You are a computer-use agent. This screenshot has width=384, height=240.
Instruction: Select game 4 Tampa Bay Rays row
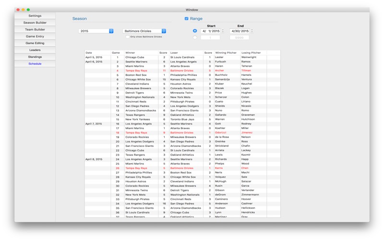pyautogui.click(x=136, y=71)
